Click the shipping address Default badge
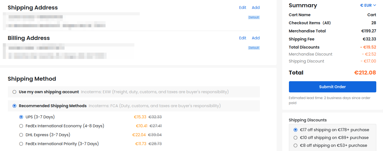Screen dimensions: 383x151 (x=254, y=17)
